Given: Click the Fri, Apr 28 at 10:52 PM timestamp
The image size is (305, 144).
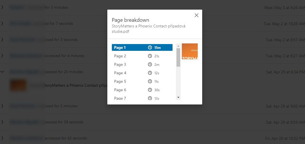Looking at the screenshot, I should tap(285, 138).
